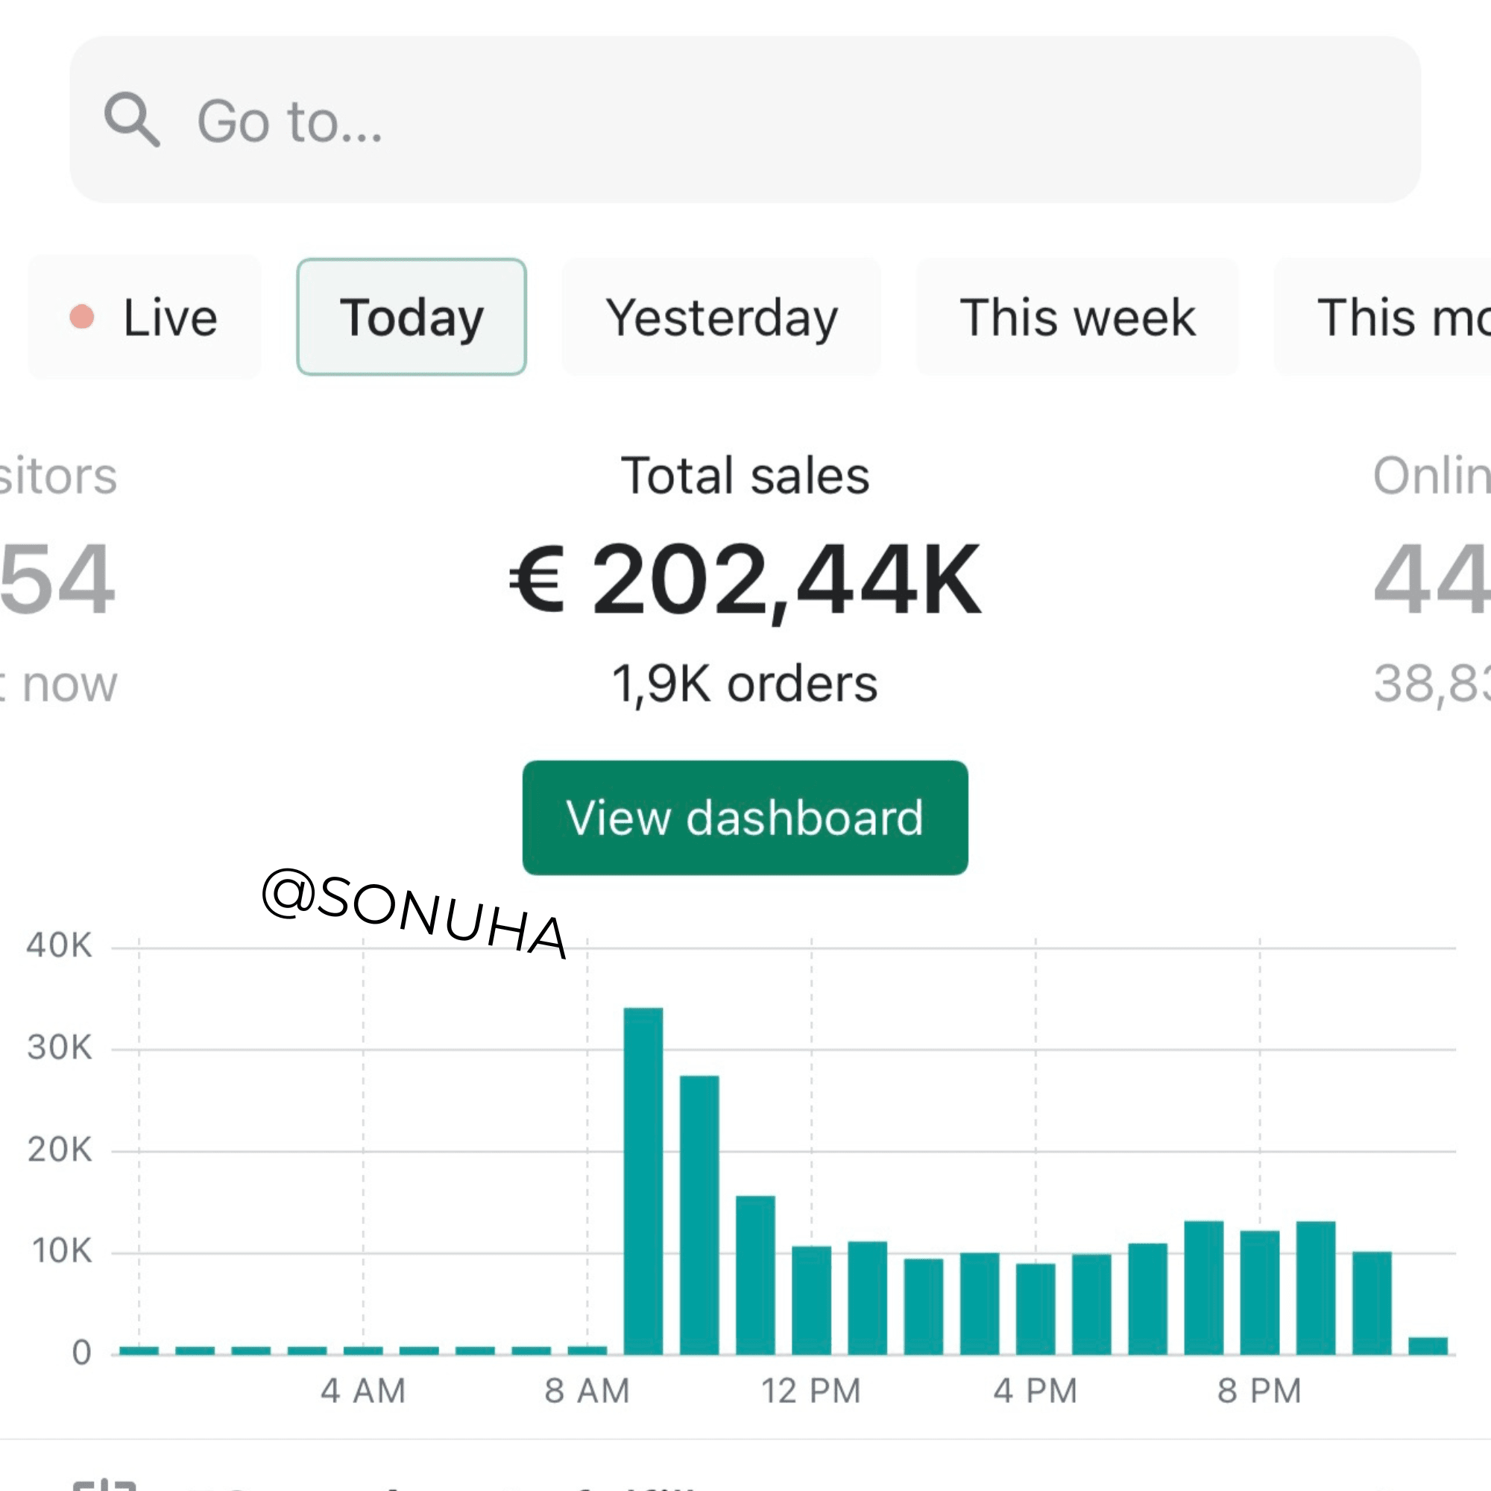
Task: Click the red Live status dot indicator
Action: click(83, 316)
